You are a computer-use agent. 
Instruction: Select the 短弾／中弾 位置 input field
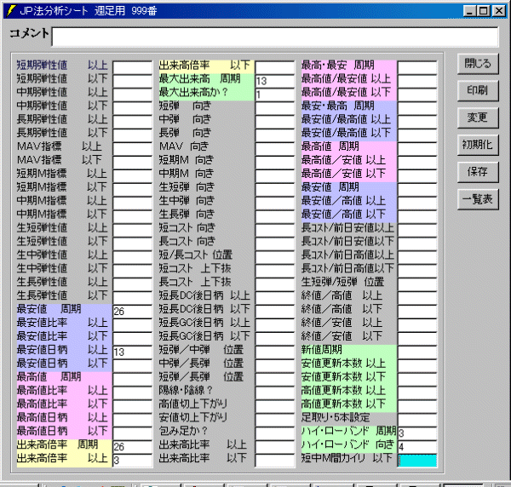click(x=275, y=352)
